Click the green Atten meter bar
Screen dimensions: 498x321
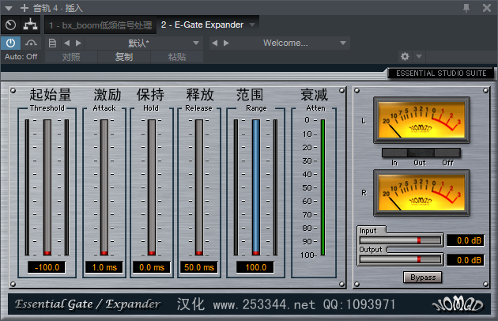[x=323, y=187]
